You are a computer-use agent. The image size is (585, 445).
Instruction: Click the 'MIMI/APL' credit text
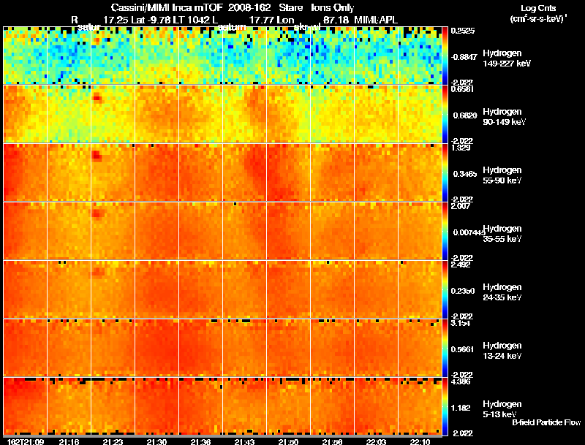(x=376, y=20)
